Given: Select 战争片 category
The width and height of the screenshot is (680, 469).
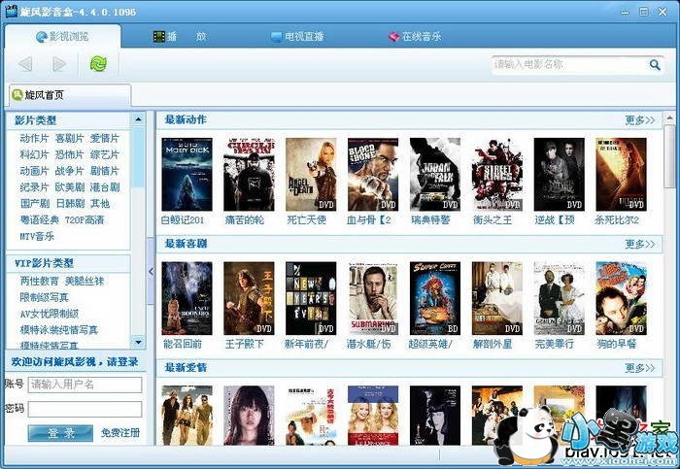Looking at the screenshot, I should [69, 171].
